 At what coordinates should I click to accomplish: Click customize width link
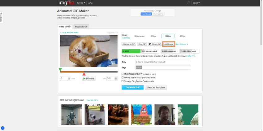tap(126, 38)
